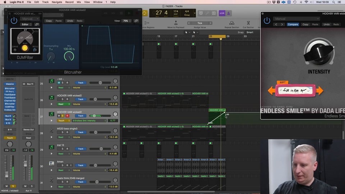Click the track icon of Inst 13

click(x=51, y=147)
